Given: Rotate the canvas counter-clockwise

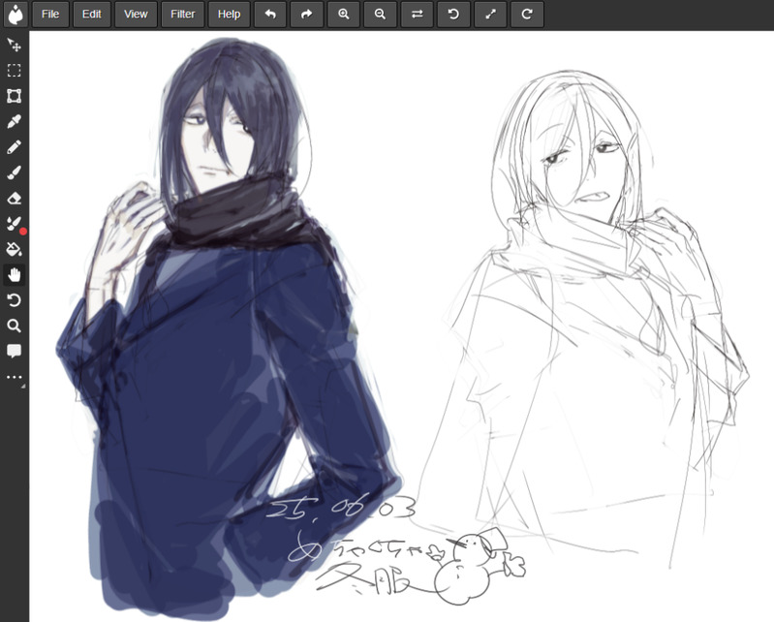Looking at the screenshot, I should tap(453, 15).
